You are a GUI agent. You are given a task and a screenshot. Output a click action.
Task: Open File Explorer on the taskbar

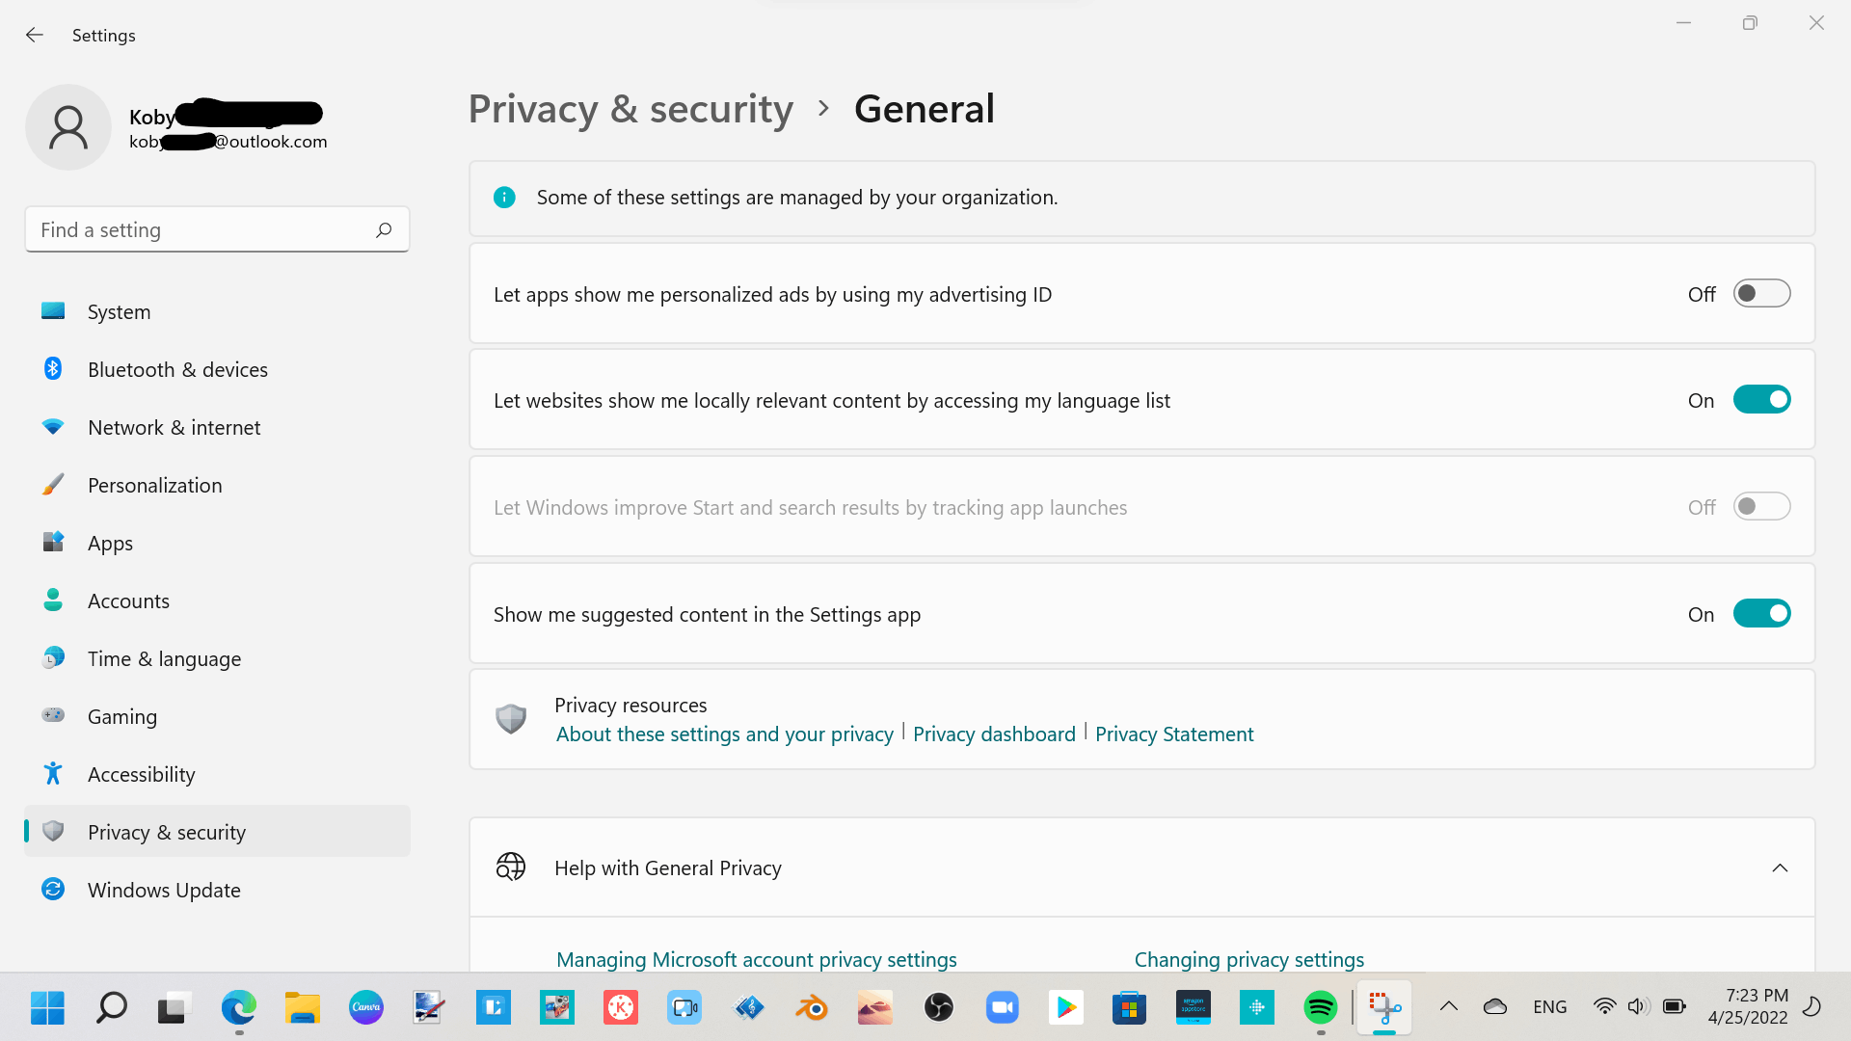(x=302, y=1007)
